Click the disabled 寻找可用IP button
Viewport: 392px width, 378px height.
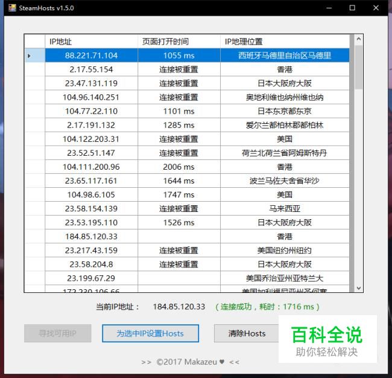(x=58, y=333)
